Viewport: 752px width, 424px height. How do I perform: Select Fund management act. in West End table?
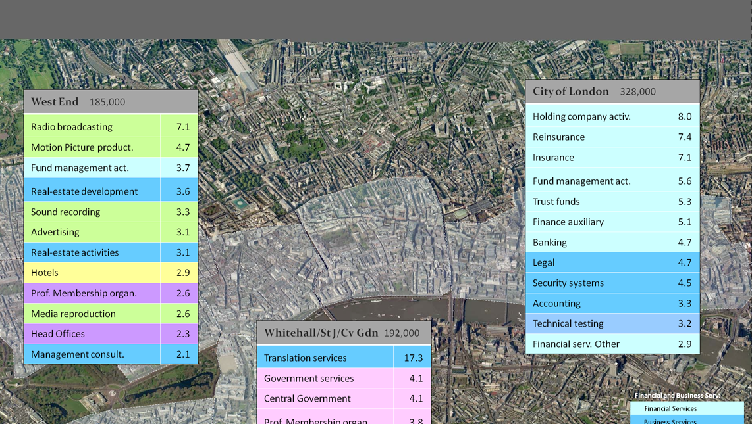[92, 168]
